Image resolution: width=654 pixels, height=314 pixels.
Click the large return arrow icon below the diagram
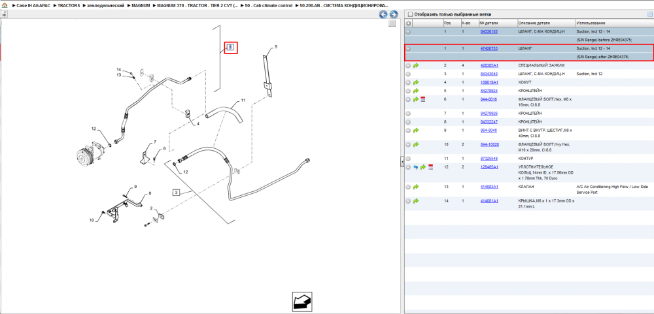302,302
